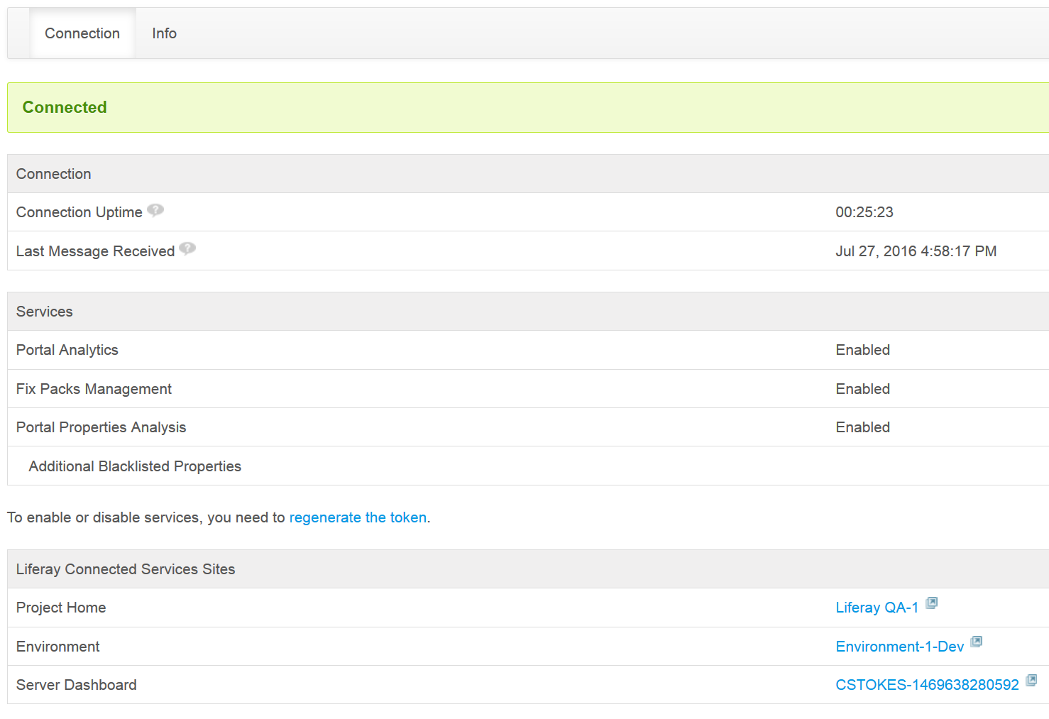Click the Enabled status for Portal Analytics
The width and height of the screenshot is (1049, 719).
click(862, 350)
